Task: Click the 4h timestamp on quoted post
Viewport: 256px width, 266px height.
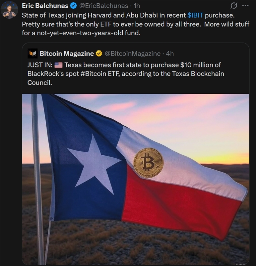Action: pyautogui.click(x=169, y=53)
